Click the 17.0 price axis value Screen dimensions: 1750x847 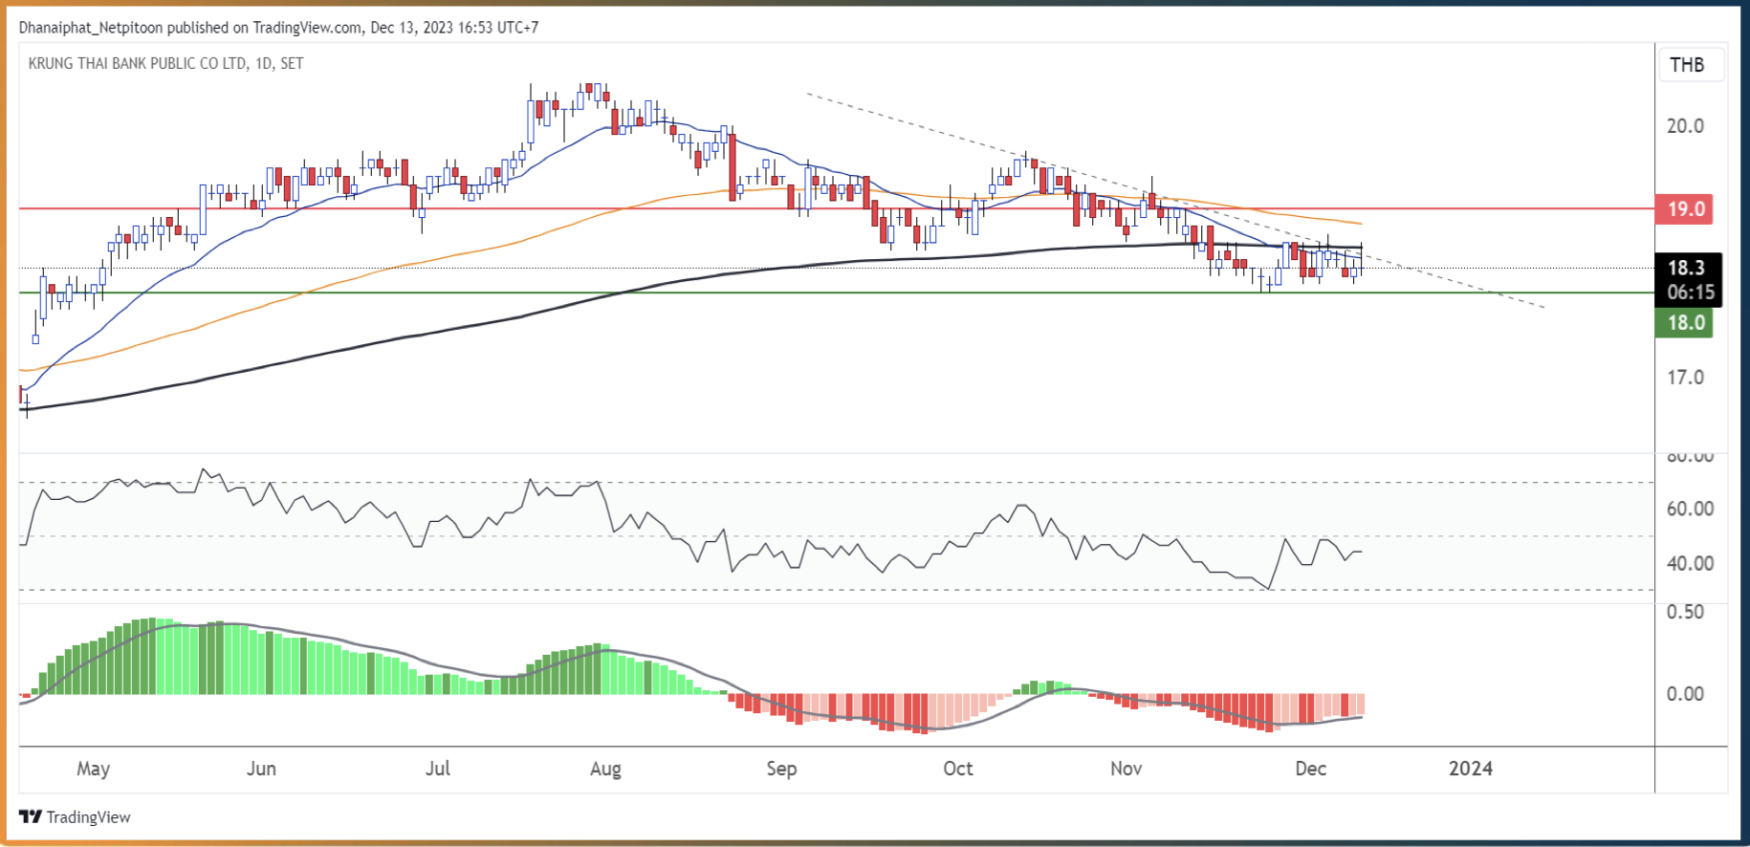click(1685, 377)
